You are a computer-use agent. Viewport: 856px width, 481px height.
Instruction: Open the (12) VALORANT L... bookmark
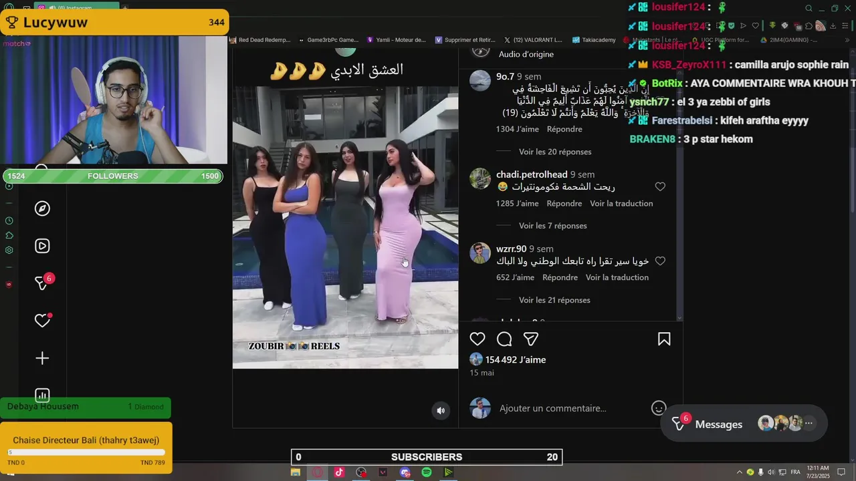(533, 40)
